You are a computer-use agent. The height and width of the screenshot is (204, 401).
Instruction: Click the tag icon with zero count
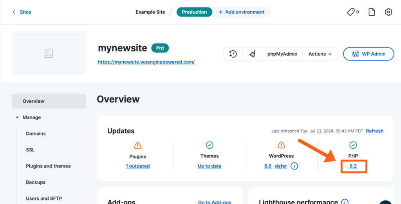pos(352,12)
